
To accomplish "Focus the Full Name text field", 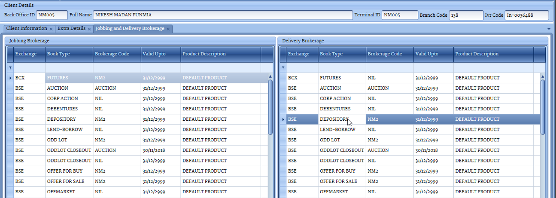I will click(222, 15).
